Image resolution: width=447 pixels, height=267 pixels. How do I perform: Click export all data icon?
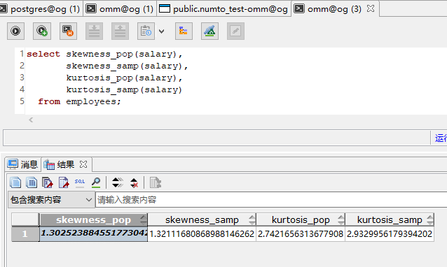coord(48,182)
